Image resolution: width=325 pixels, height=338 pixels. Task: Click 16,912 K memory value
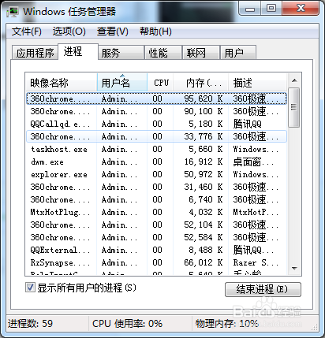(x=204, y=162)
